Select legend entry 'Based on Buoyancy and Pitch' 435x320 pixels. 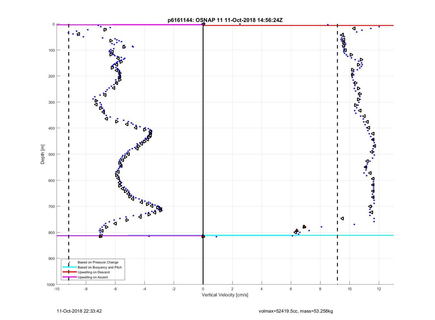(x=100, y=267)
